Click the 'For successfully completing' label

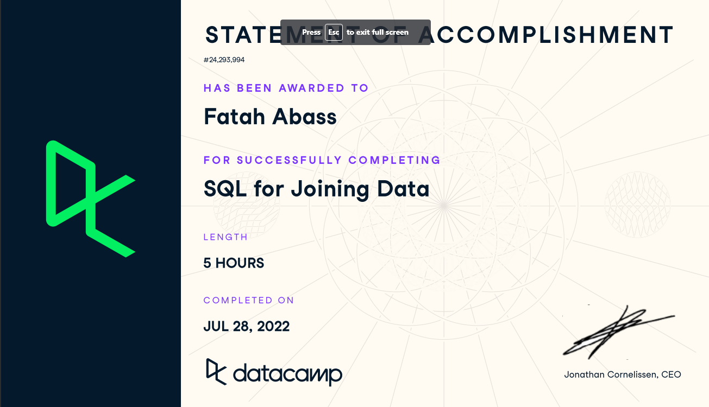pyautogui.click(x=322, y=160)
